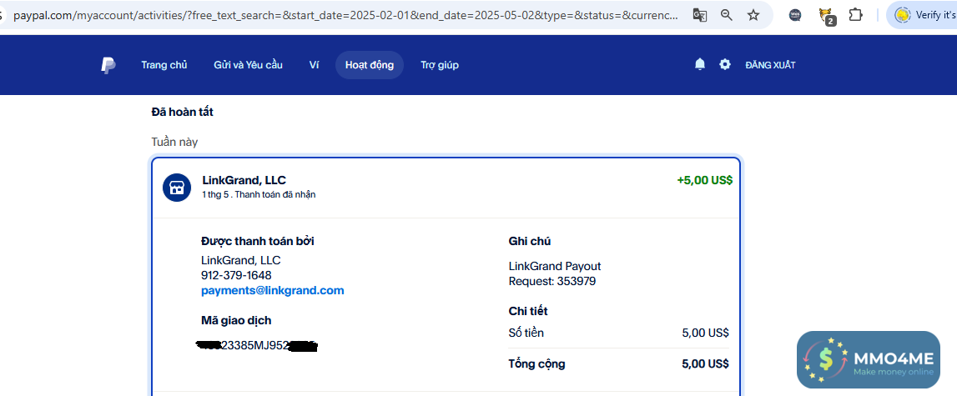Click the payments@linkgrand.com email link
This screenshot has width=957, height=396.
click(x=273, y=290)
